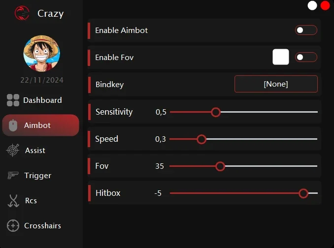Open the white Fov color swatch
Screen dimensions: 334x248
tap(281, 57)
